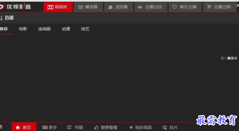Image resolution: width=239 pixels, height=131 pixels.
Task: Click the 首播 section heading
Action: pyautogui.click(x=9, y=18)
